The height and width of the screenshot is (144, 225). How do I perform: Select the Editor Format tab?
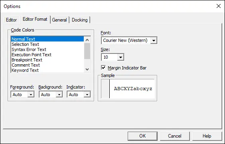point(35,19)
